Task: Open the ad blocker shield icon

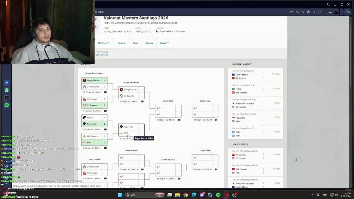Action: coord(303,12)
